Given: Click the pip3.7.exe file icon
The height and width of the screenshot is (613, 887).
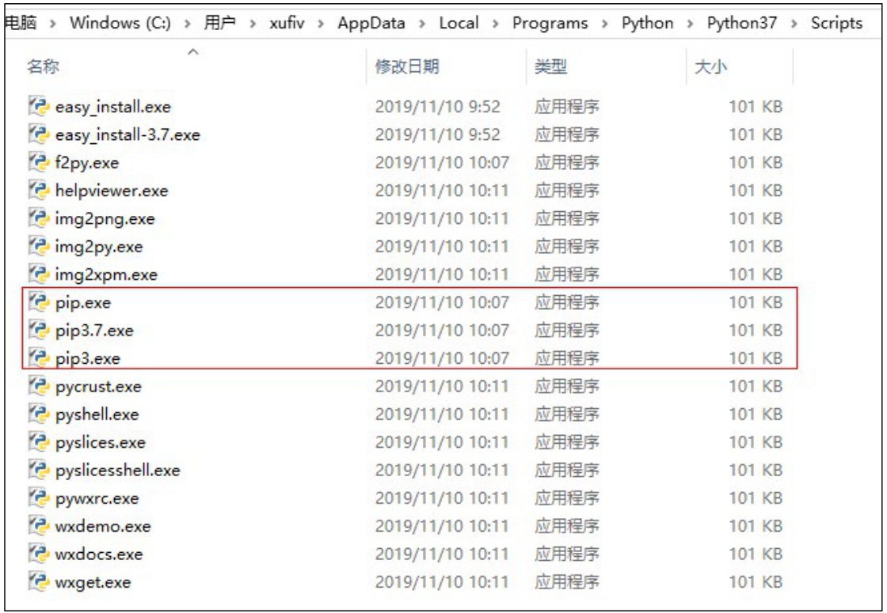Looking at the screenshot, I should click(39, 330).
